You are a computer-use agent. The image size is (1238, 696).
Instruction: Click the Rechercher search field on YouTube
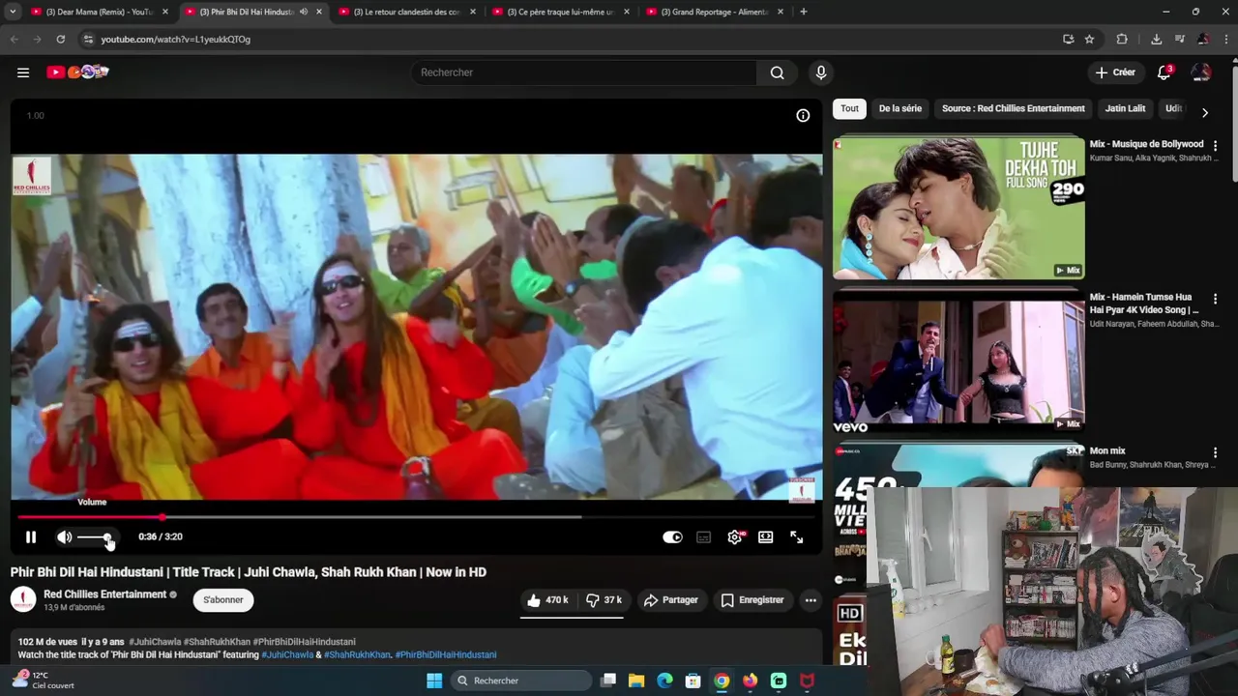(x=585, y=72)
